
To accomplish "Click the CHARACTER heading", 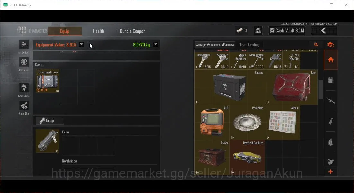I will point(38,31).
